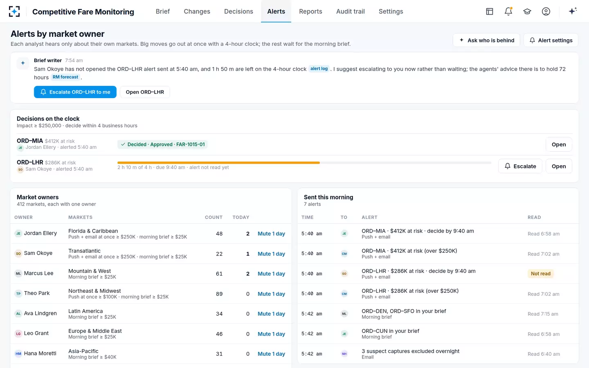Open the Decisions tab
This screenshot has width=589, height=368.
(238, 11)
